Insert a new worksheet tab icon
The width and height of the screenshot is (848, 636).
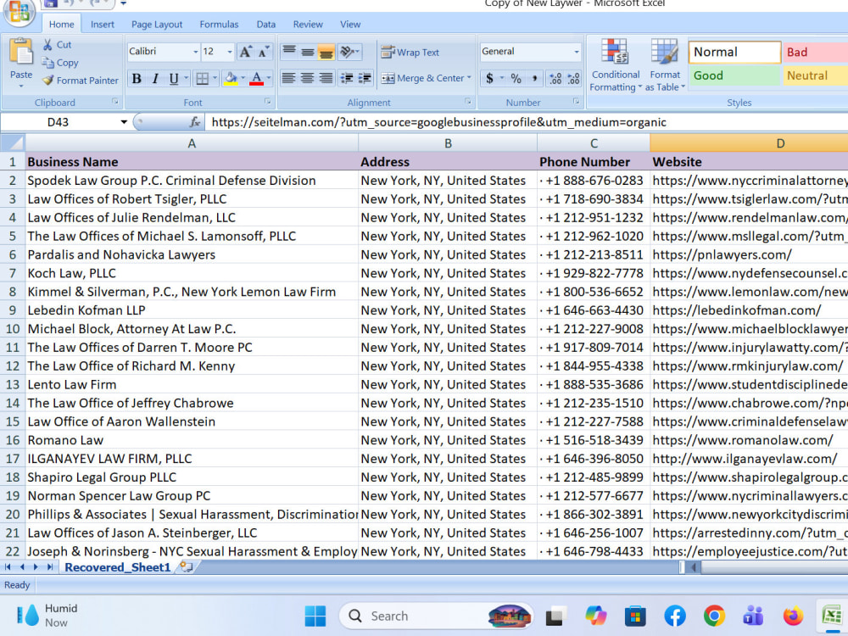click(186, 566)
